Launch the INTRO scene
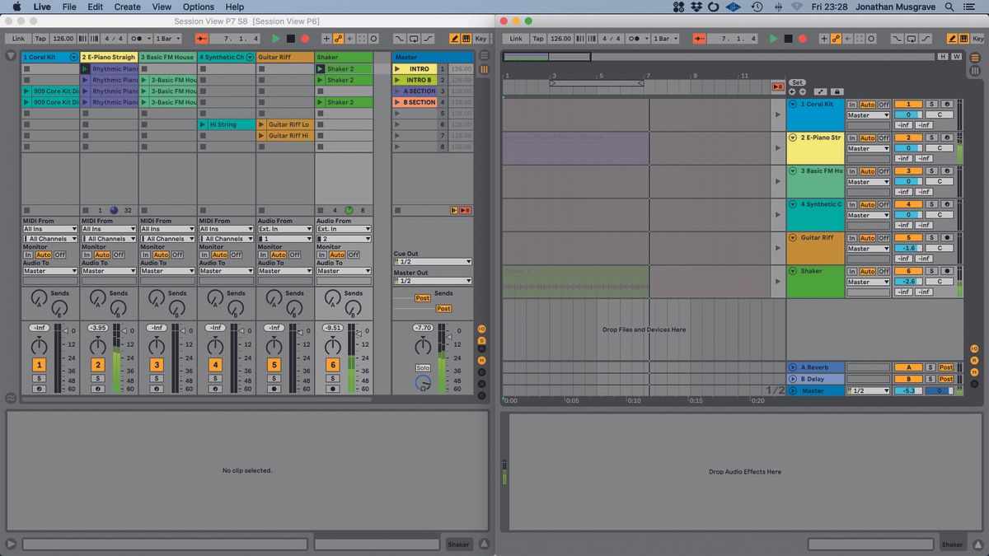 398,69
